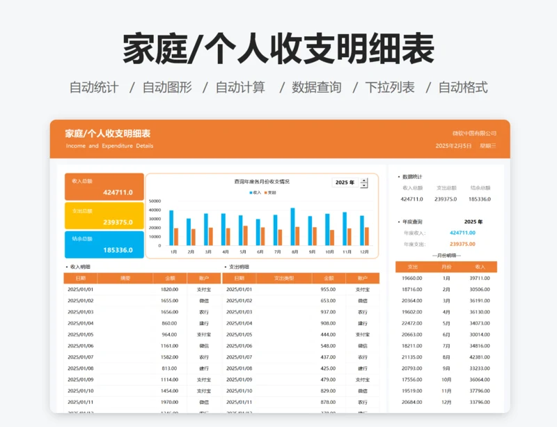Image resolution: width=557 pixels, height=427 pixels.
Task: Select 2025/01/07 date in 支出明细 table
Action: point(239,357)
